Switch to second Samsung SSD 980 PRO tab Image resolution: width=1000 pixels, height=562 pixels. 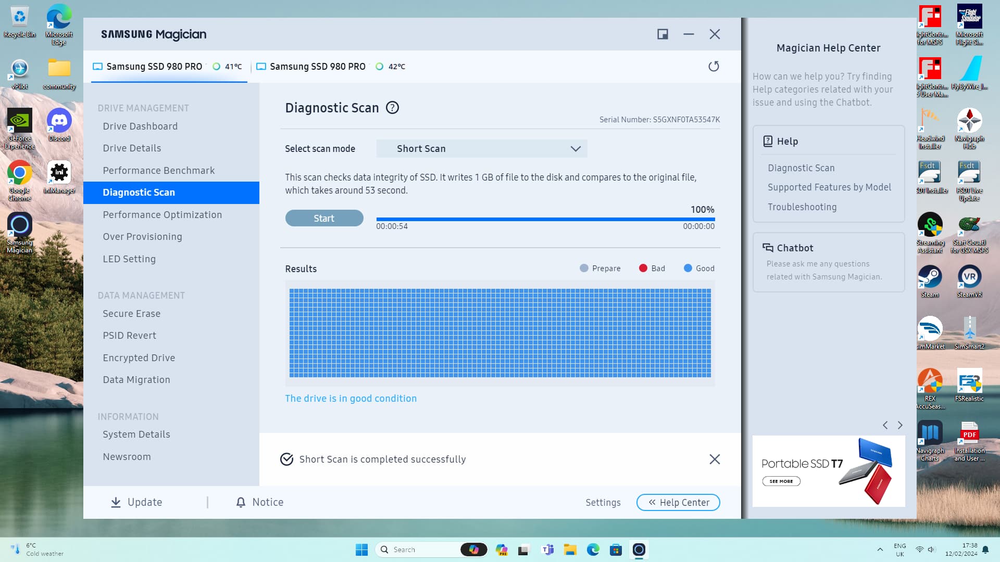coord(317,67)
